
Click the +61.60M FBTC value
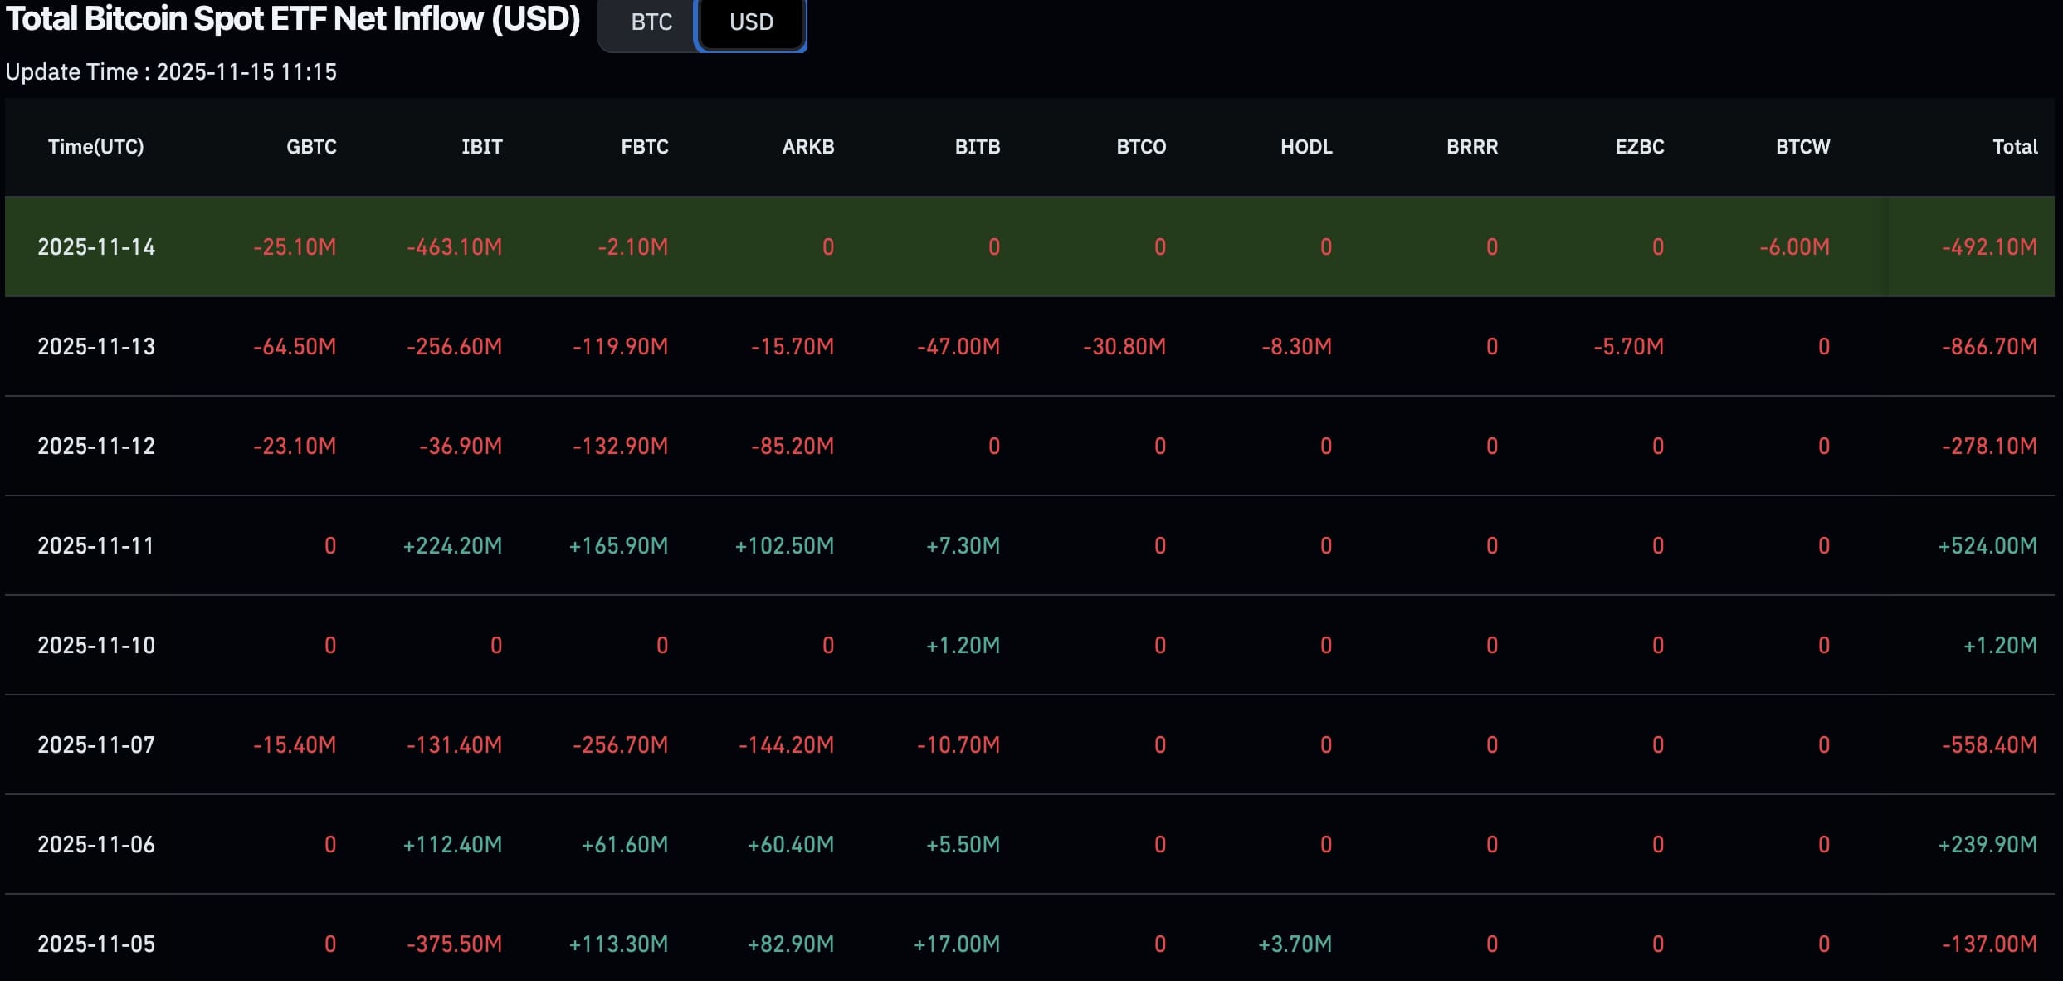(624, 845)
